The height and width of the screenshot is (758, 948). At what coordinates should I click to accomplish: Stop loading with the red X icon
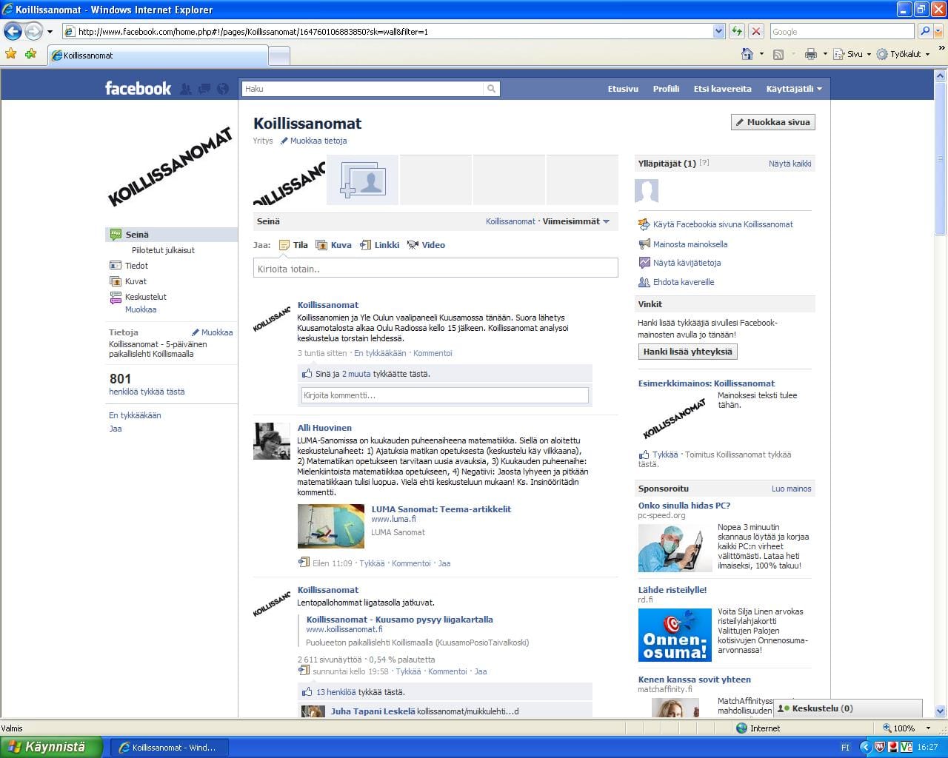click(756, 31)
